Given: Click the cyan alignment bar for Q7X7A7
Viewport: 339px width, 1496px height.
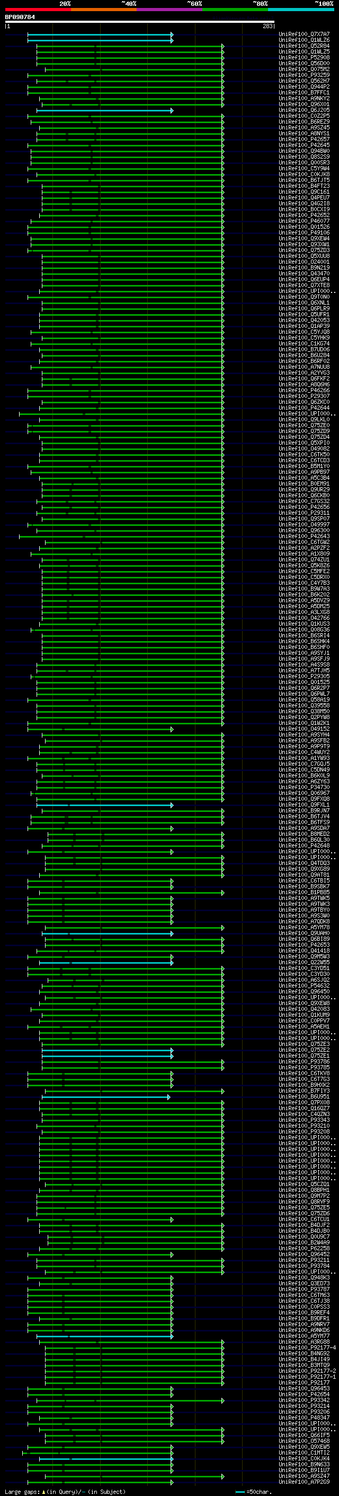Looking at the screenshot, I should pos(100,34).
